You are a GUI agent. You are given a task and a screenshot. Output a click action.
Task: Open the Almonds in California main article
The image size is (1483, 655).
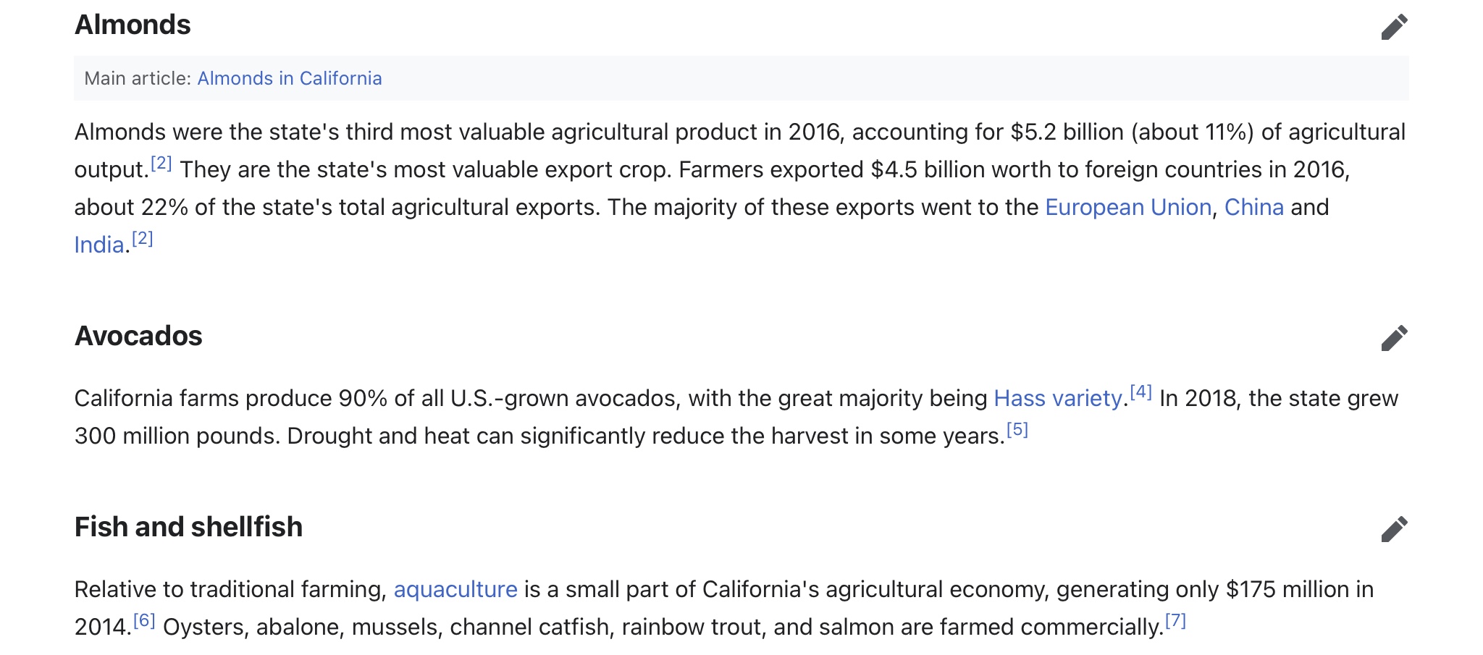290,78
